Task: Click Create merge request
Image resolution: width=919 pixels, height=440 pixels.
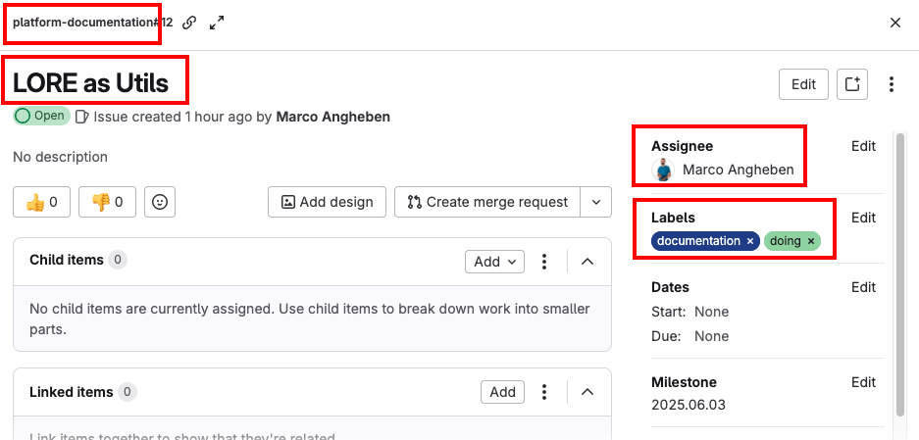Action: [487, 202]
